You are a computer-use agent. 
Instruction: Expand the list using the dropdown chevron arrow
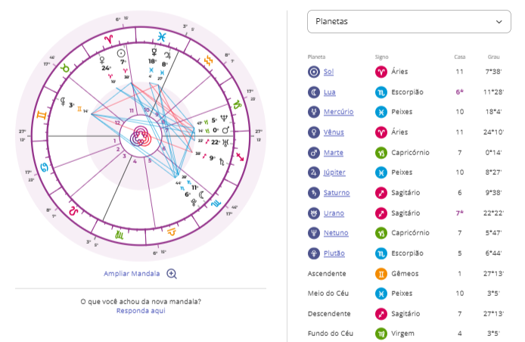(499, 22)
